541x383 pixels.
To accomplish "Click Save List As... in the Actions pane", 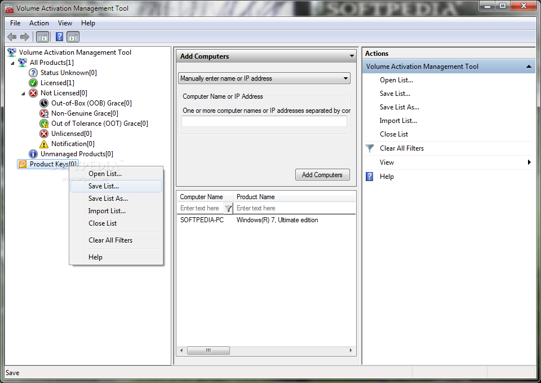I will tap(400, 107).
